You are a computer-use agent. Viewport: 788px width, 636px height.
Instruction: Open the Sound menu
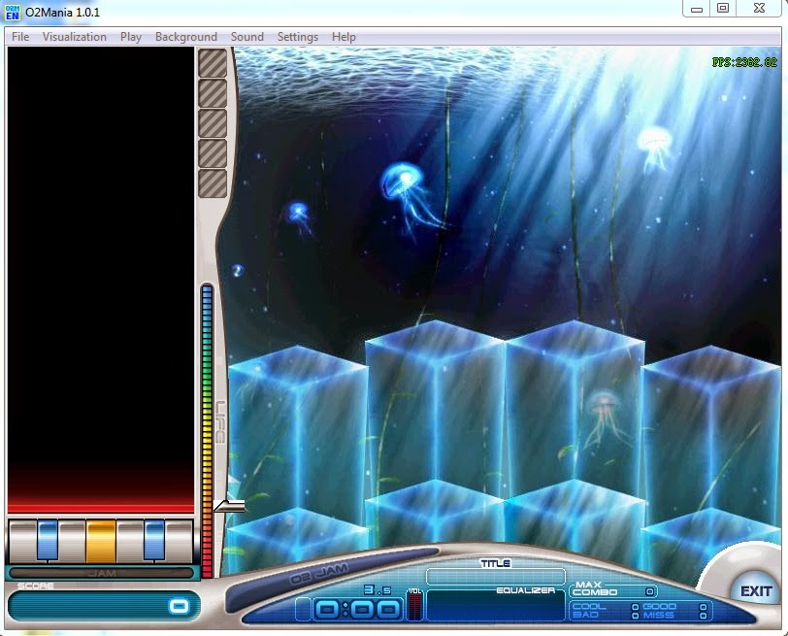(x=246, y=36)
